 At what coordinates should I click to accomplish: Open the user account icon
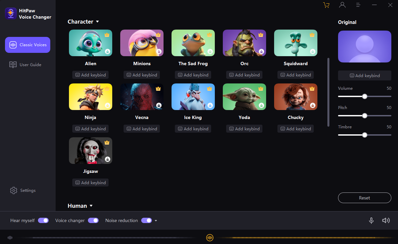point(342,5)
